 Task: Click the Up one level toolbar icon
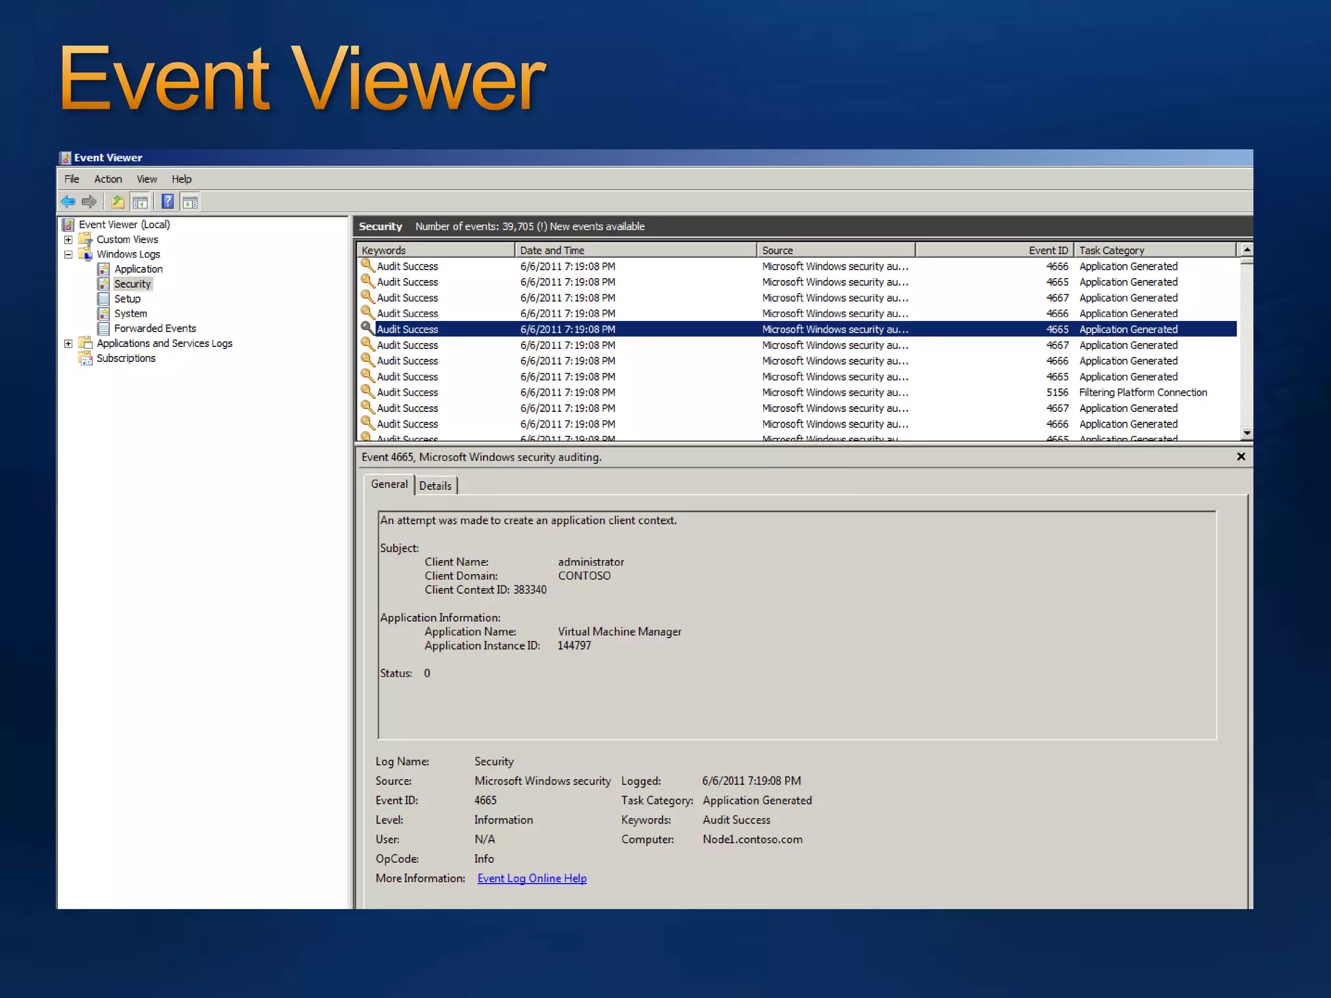click(118, 201)
